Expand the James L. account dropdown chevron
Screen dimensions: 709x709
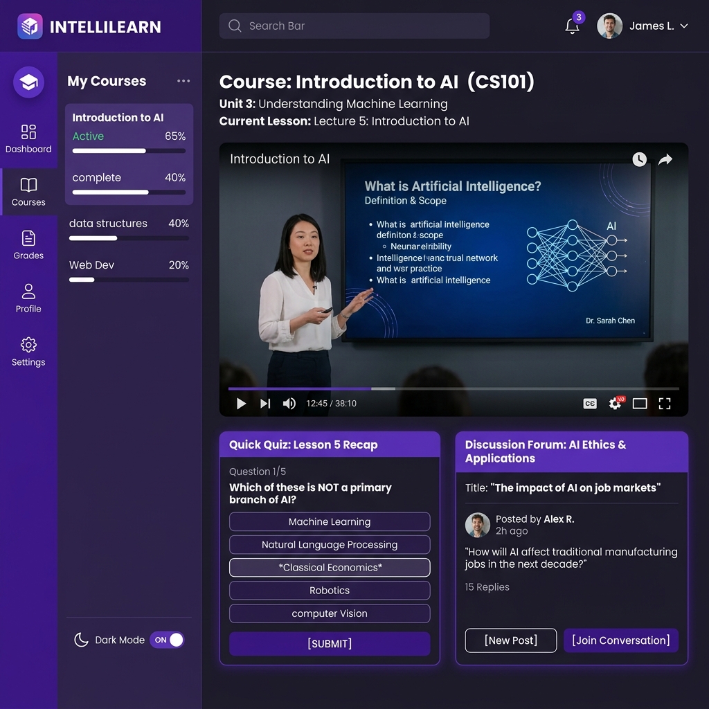[684, 26]
